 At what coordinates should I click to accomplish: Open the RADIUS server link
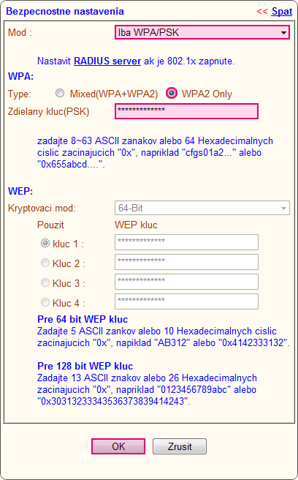click(107, 61)
